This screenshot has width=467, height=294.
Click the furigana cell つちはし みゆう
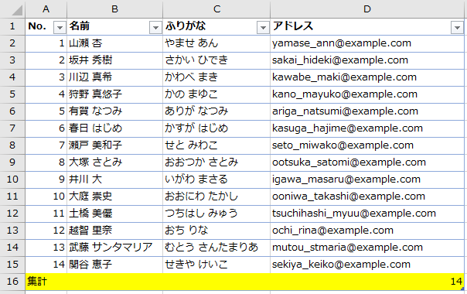click(216, 214)
